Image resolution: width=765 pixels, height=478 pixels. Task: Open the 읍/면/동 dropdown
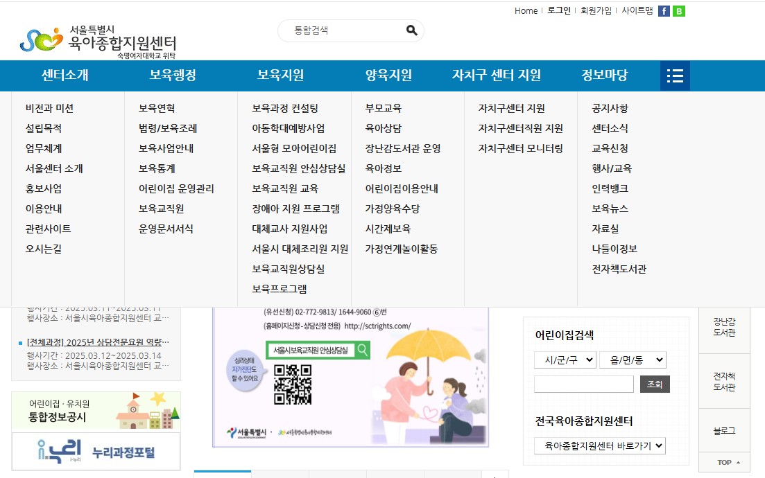pyautogui.click(x=632, y=360)
